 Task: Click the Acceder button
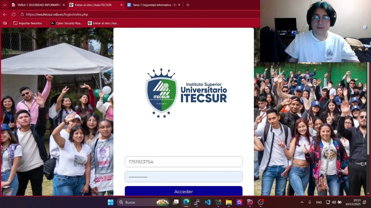183,191
